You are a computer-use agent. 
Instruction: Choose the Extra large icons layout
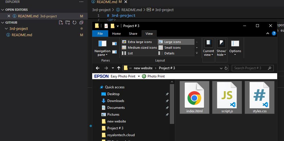click(139, 42)
